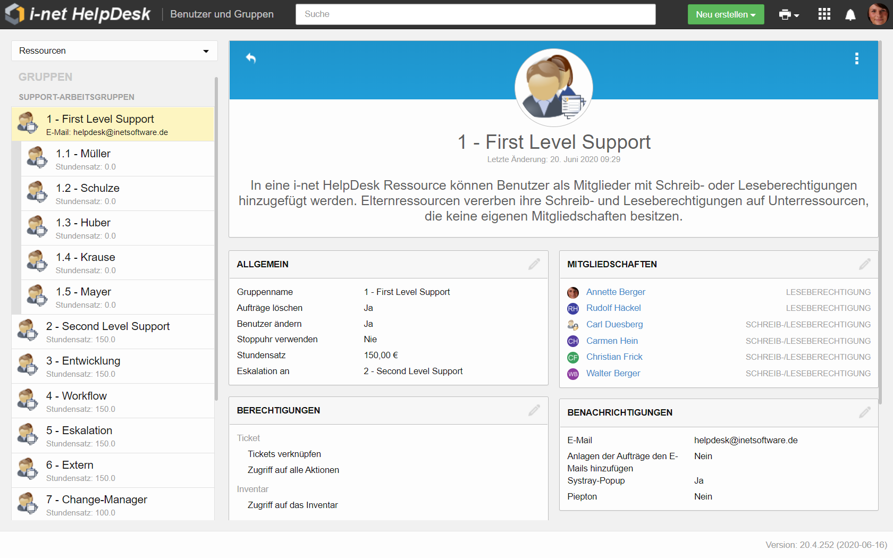Image resolution: width=893 pixels, height=558 pixels.
Task: Open the application grid menu
Action: [824, 14]
